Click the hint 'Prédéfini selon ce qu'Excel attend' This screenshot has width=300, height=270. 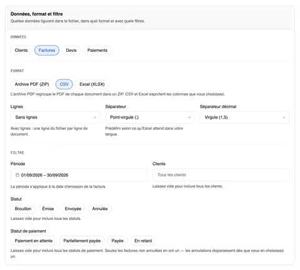point(144,131)
